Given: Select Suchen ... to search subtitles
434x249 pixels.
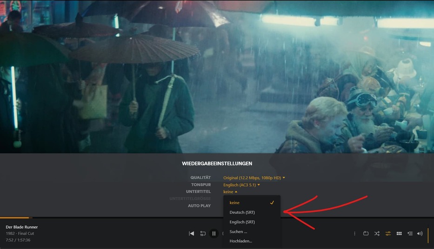Looking at the screenshot, I should tap(252, 232).
